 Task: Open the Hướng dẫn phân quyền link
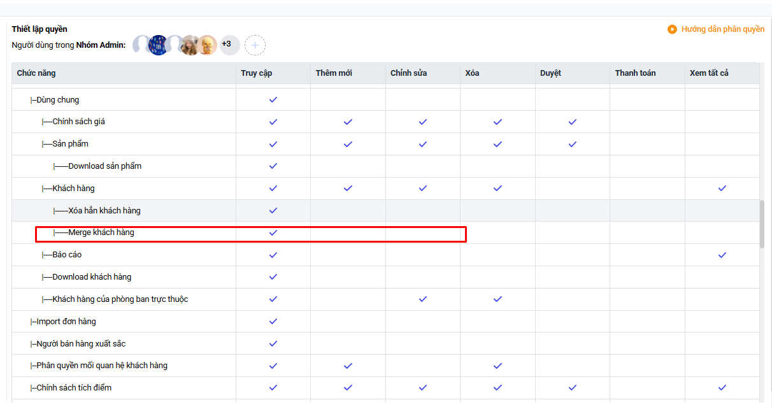(x=722, y=29)
